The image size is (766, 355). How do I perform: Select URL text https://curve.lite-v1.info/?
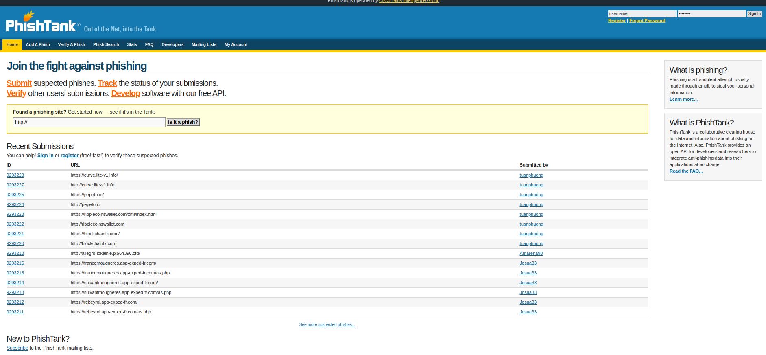(x=94, y=175)
